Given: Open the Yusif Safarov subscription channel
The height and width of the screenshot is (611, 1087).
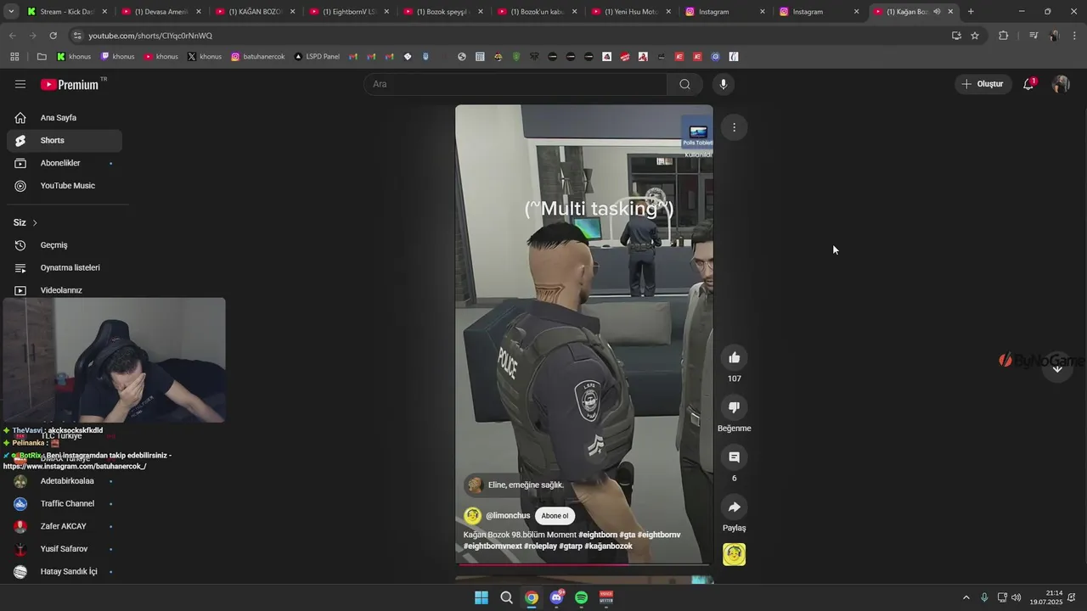Looking at the screenshot, I should [65, 549].
